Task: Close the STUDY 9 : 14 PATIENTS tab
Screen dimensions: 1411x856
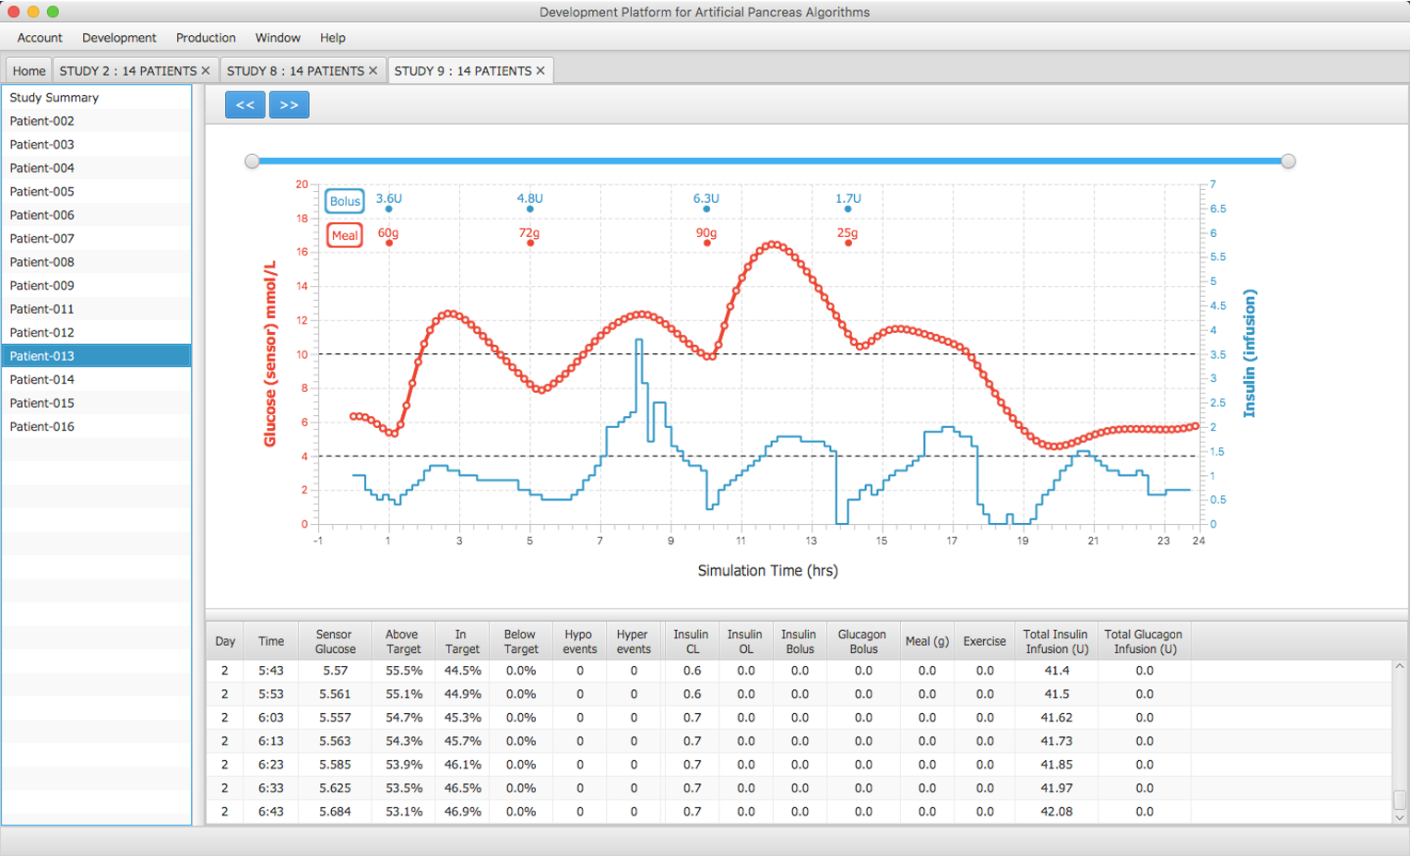Action: coord(540,71)
